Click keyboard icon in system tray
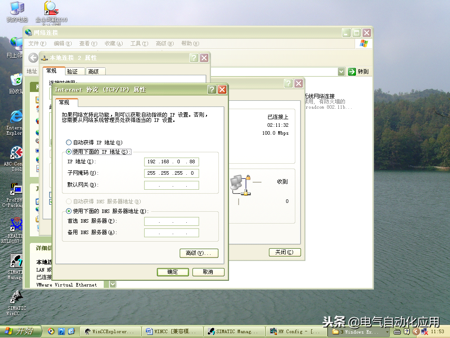 pyautogui.click(x=397, y=332)
